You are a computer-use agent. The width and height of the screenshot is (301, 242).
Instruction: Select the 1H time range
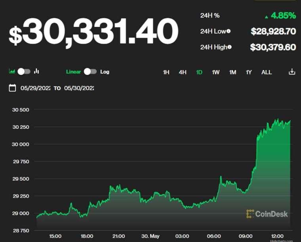[166, 72]
